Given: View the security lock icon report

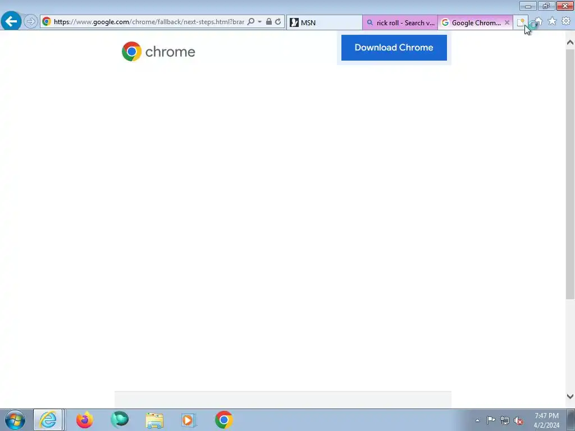Looking at the screenshot, I should click(269, 22).
